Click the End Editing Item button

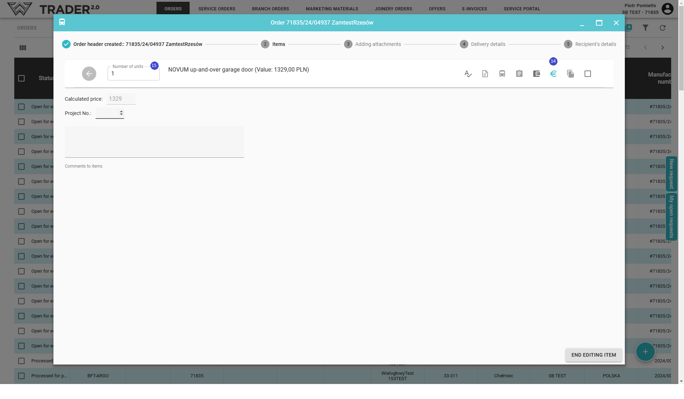click(593, 355)
